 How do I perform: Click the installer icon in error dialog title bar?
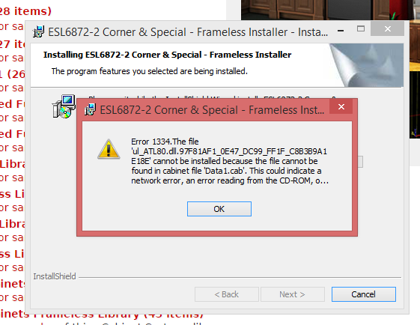pos(90,109)
